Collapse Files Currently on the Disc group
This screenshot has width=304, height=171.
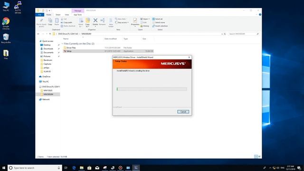tap(62, 44)
